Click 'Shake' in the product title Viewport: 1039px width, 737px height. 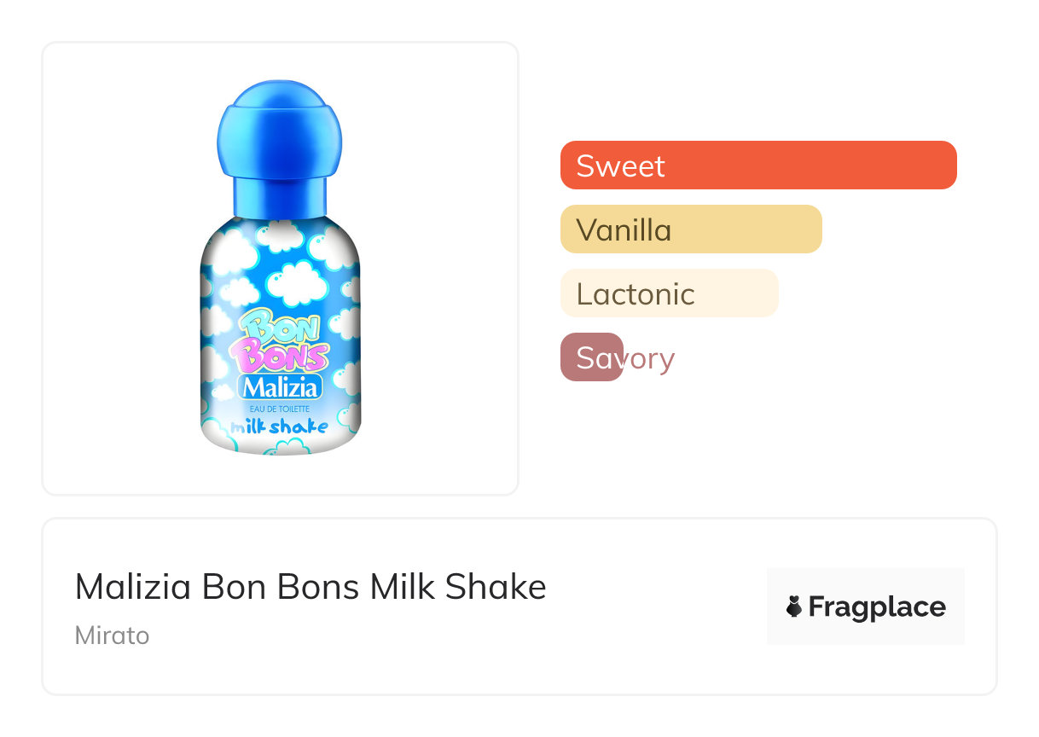click(500, 587)
